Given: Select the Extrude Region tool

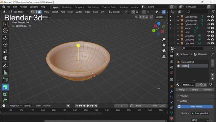Looking at the screenshot, I should [5, 87].
